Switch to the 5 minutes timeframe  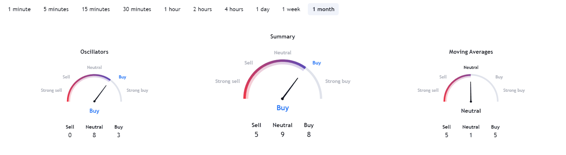[56, 9]
